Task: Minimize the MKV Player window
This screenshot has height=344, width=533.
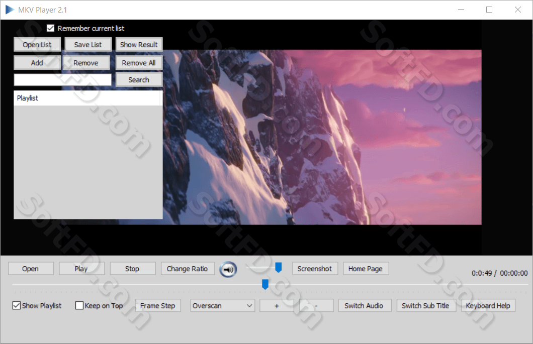Action: [461, 10]
